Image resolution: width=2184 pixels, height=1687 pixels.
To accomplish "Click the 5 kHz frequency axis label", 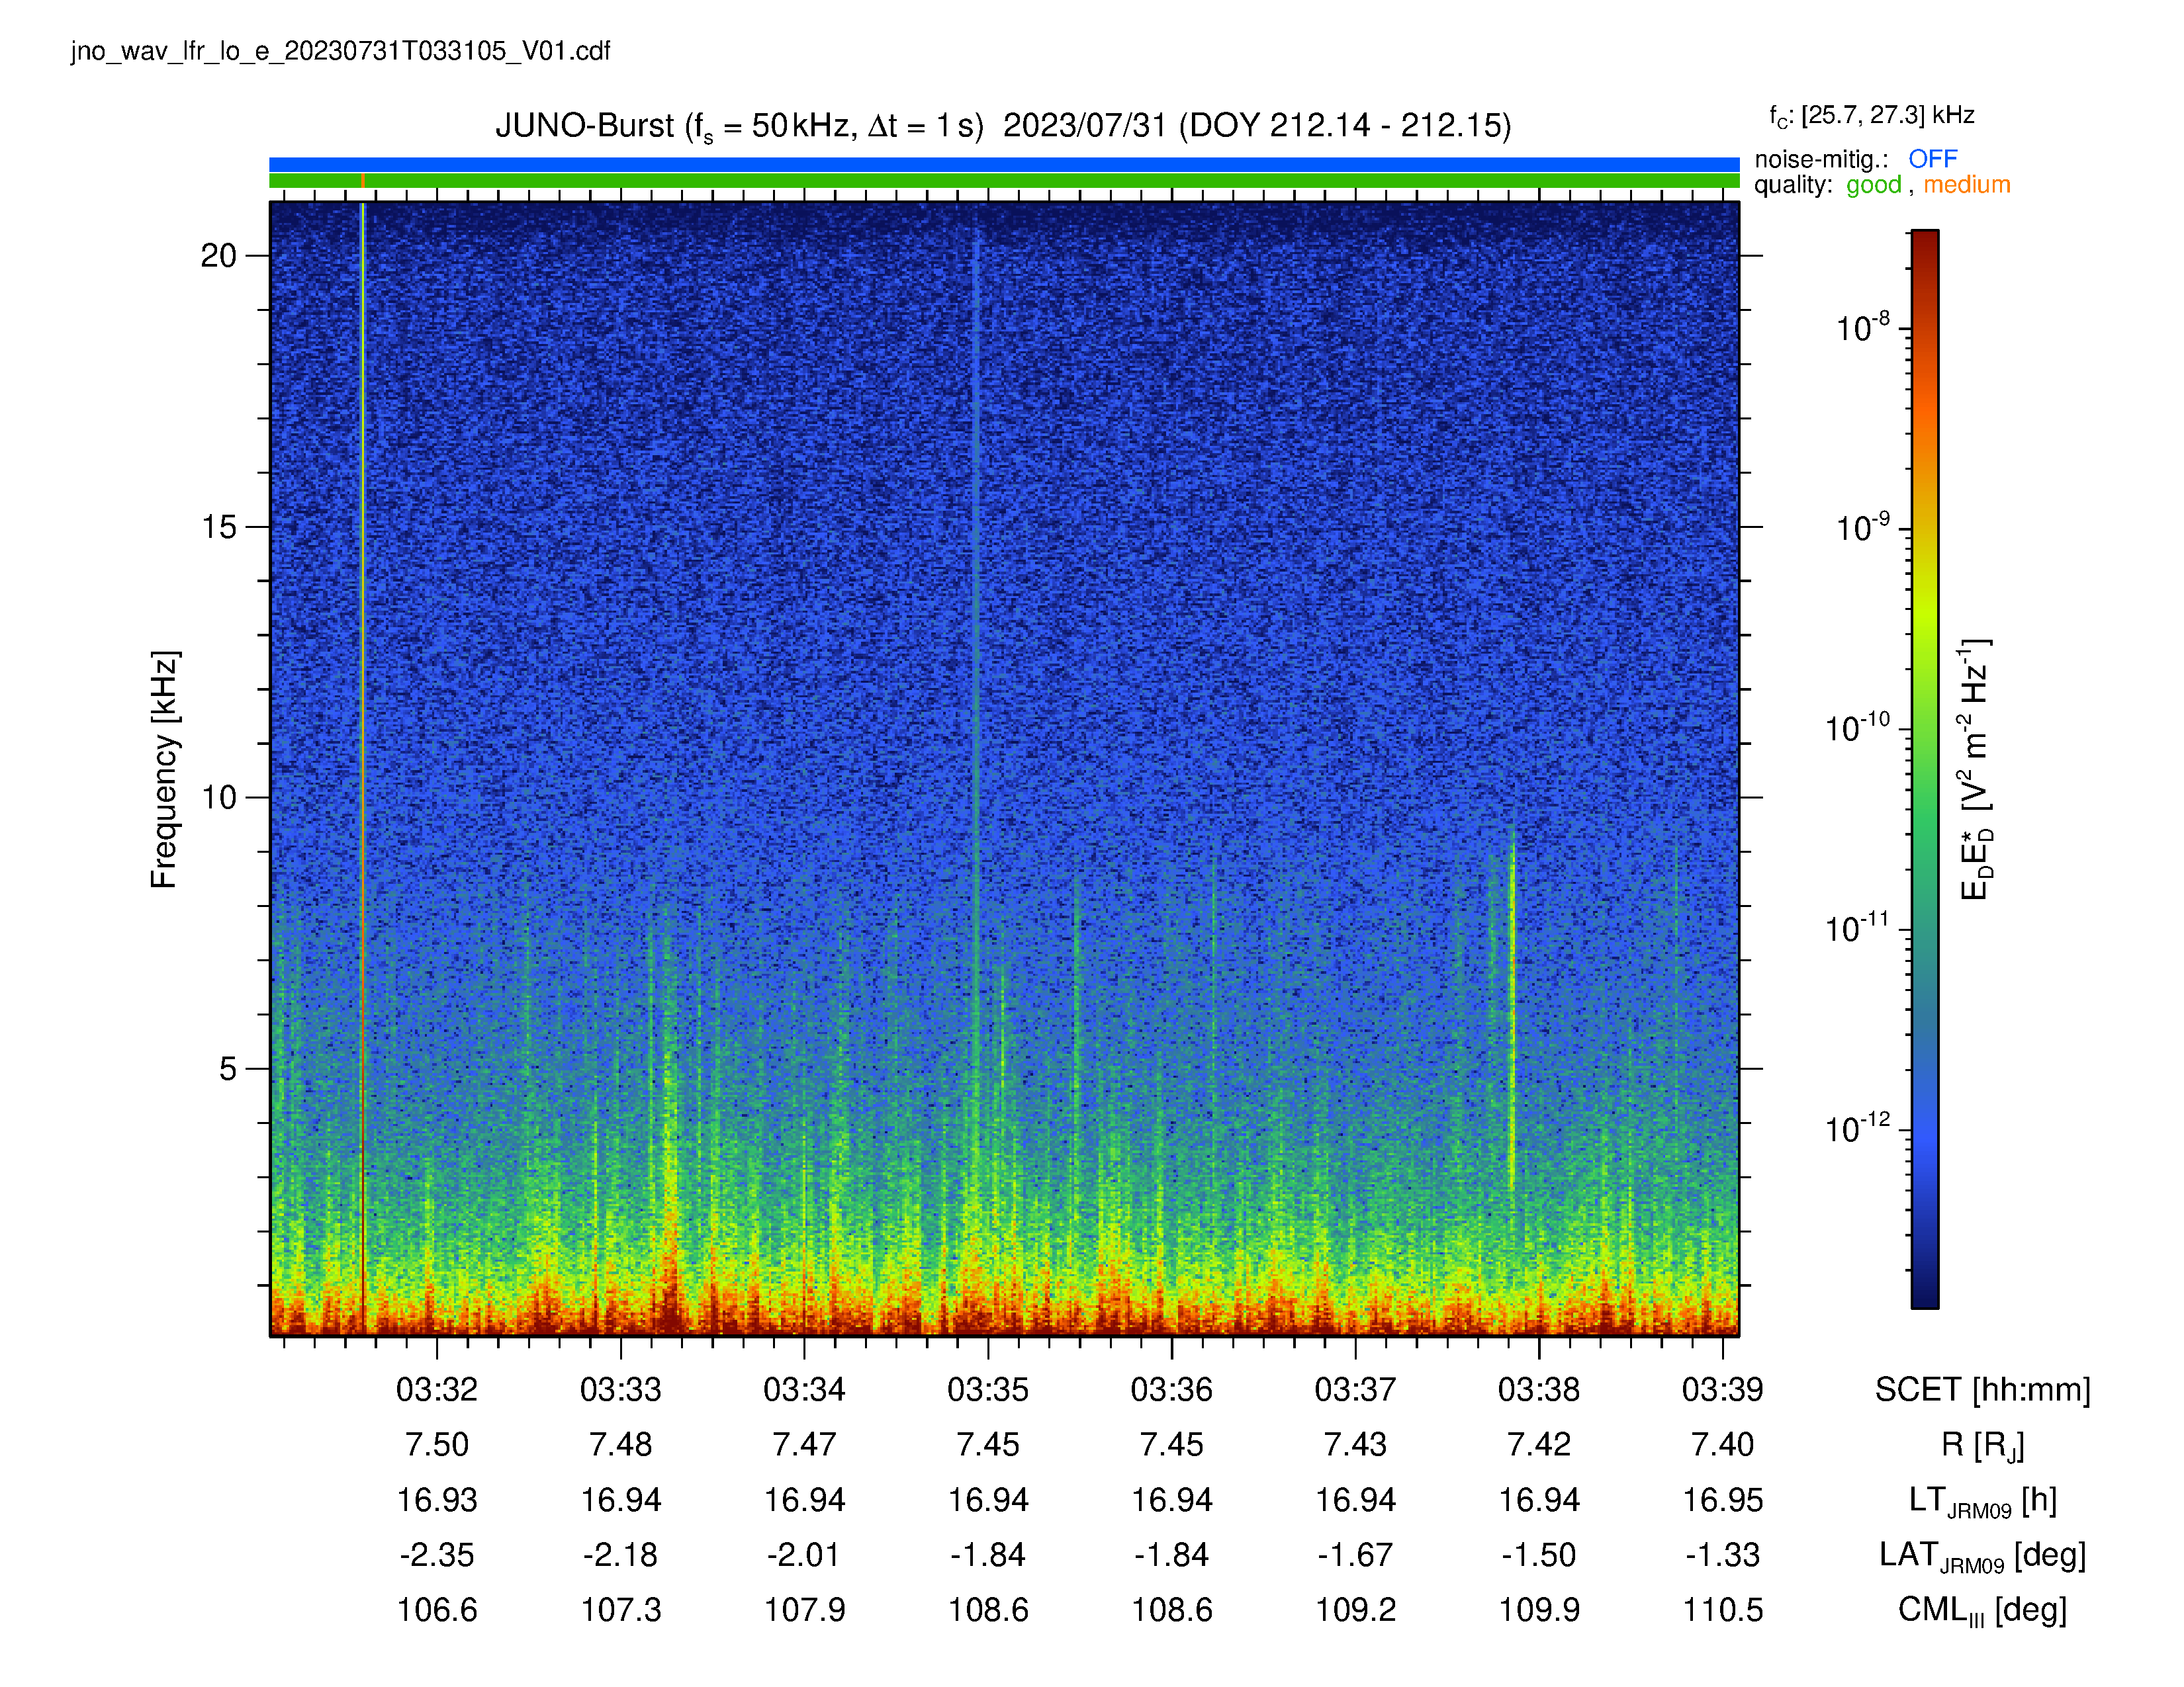I will click(x=229, y=1068).
